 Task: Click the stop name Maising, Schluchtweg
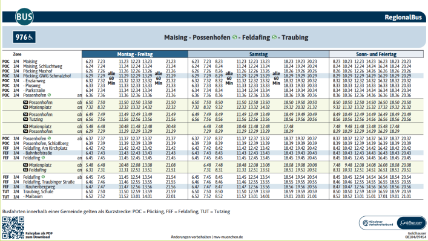pyautogui.click(x=42, y=66)
